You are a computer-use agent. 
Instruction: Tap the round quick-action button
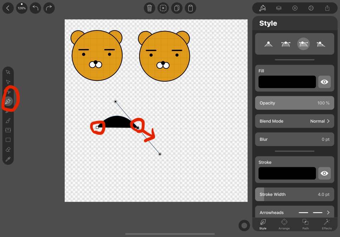[244, 226]
